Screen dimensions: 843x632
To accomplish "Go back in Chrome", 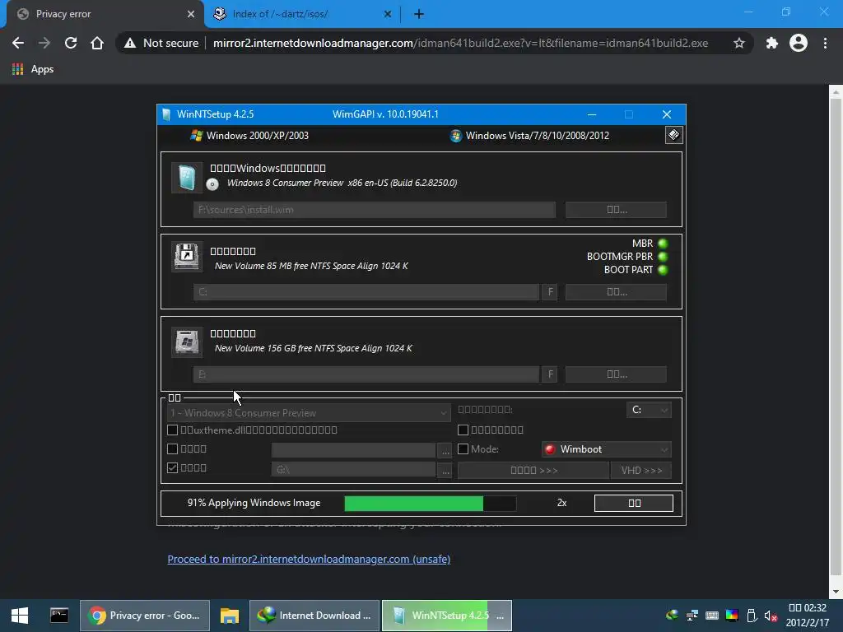I will 18,43.
